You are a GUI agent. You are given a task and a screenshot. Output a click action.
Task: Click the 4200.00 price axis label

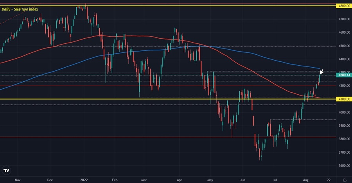pos(344,86)
